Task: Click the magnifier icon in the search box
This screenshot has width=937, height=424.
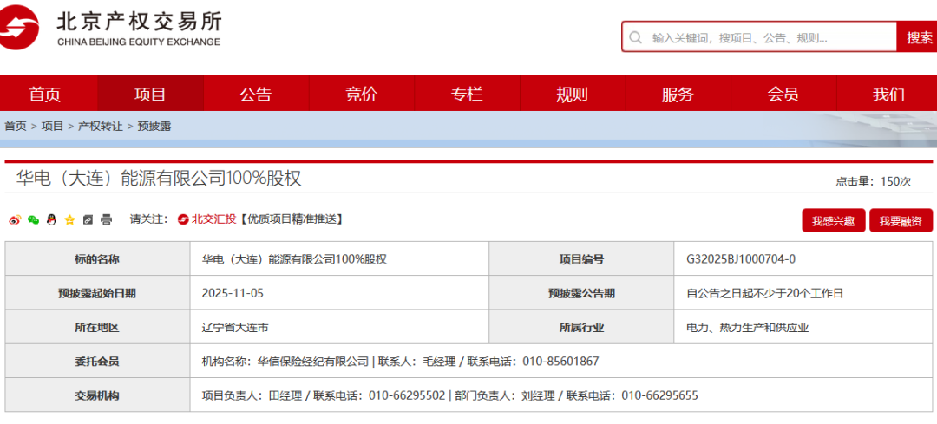Action: click(636, 37)
